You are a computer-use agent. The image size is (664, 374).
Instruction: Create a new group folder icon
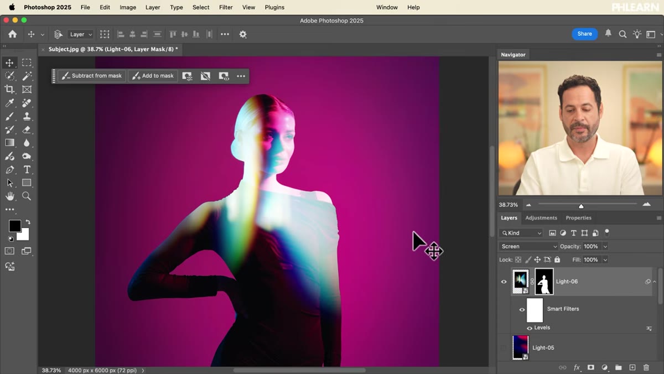click(x=619, y=367)
